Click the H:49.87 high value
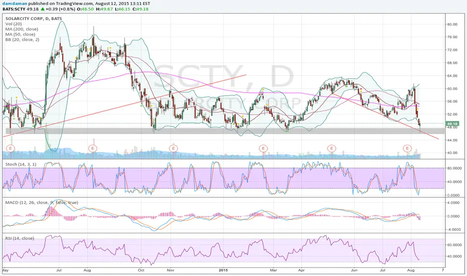 pos(104,9)
